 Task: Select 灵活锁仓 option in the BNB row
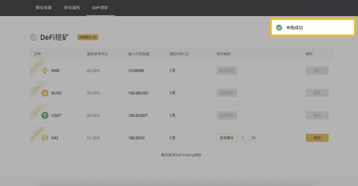coord(226,71)
